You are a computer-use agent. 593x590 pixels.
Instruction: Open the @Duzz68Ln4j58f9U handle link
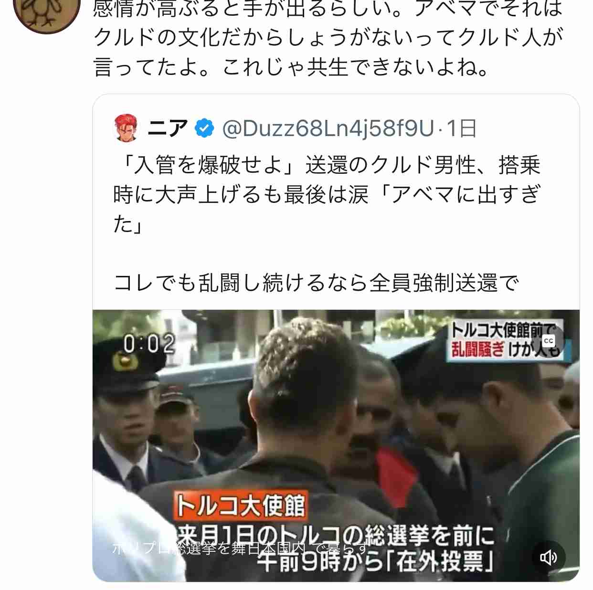(328, 128)
